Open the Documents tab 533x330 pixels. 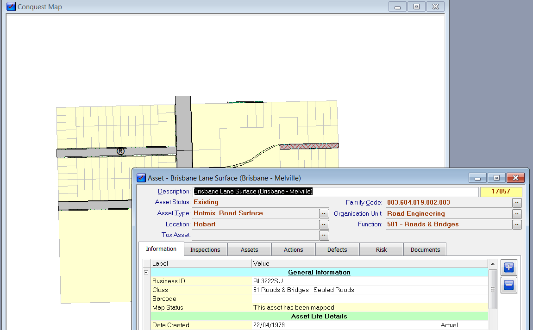point(425,250)
